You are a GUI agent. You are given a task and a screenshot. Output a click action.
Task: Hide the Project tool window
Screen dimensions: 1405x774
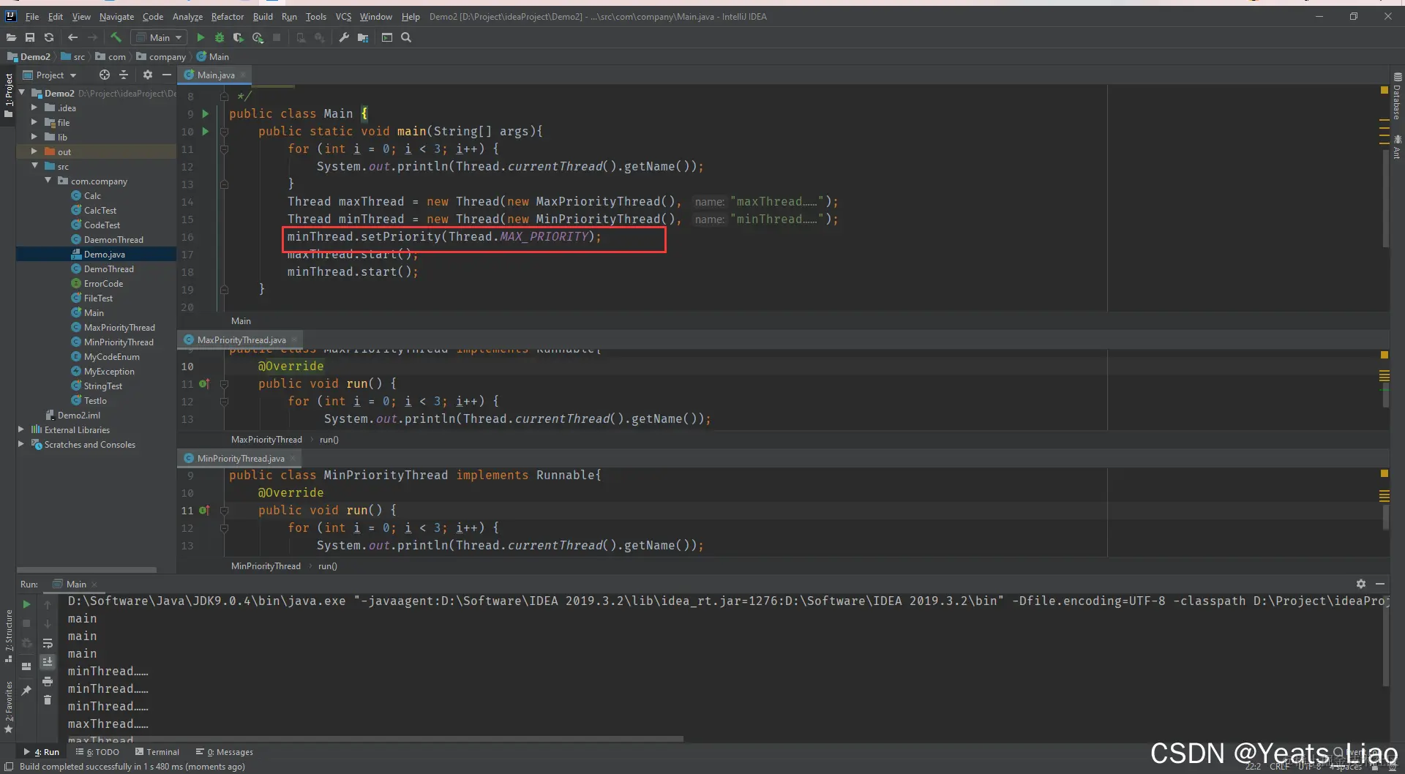tap(167, 75)
